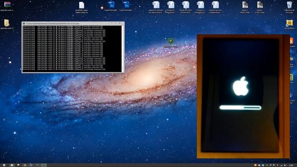Click the orange round icon in system tray
The height and width of the screenshot is (167, 297).
(255, 165)
